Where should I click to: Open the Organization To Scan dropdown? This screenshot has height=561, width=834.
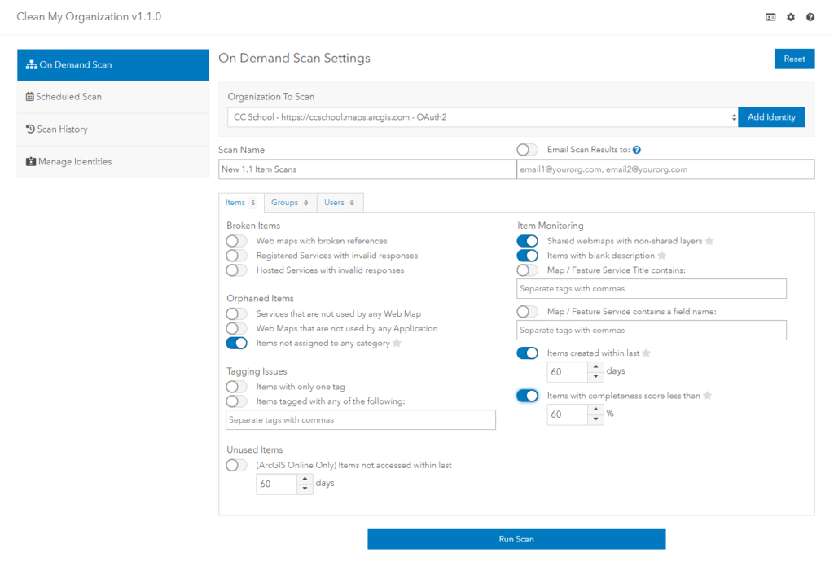tap(482, 117)
